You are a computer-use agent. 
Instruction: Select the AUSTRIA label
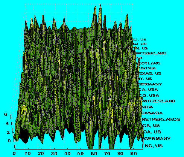tap(146, 68)
